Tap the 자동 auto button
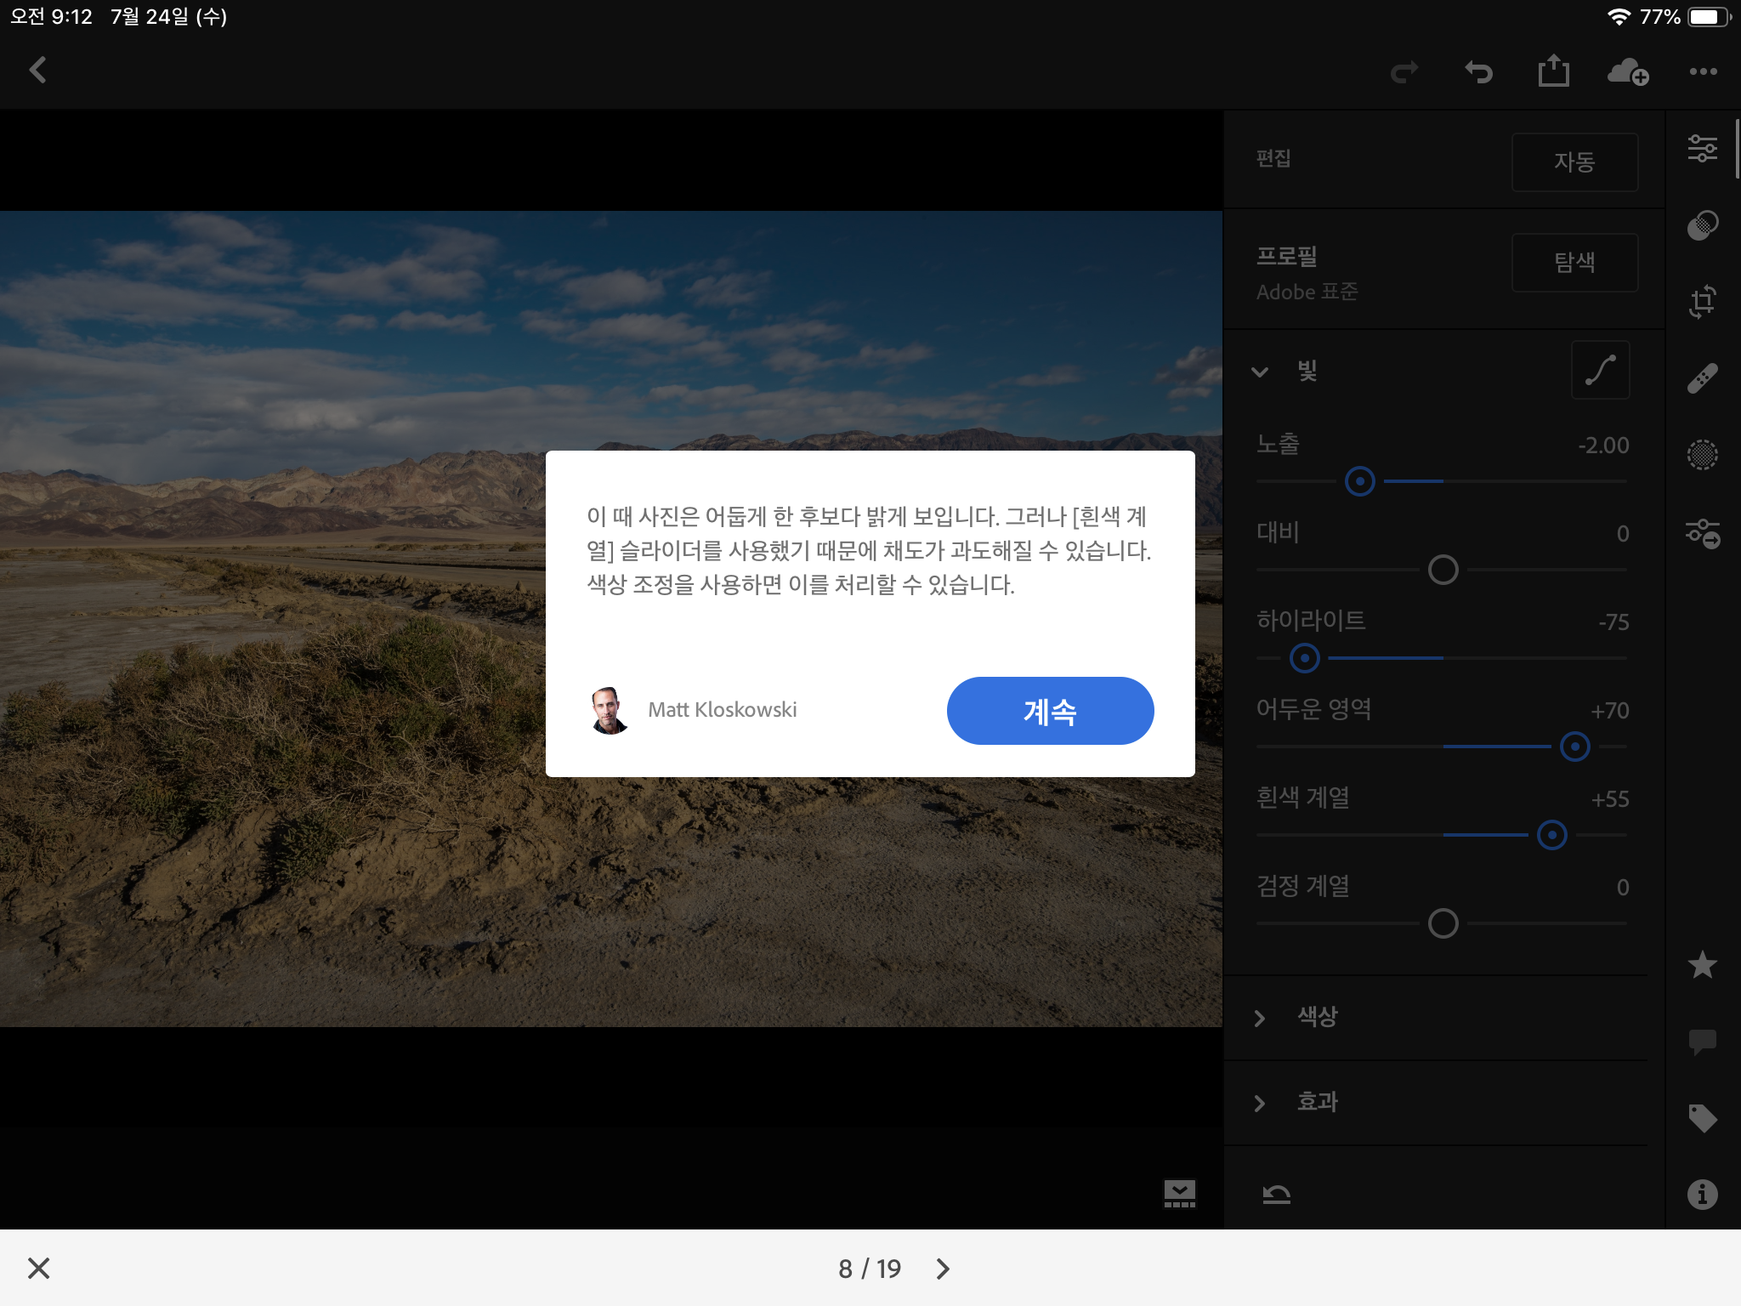This screenshot has height=1306, width=1741. click(x=1574, y=162)
